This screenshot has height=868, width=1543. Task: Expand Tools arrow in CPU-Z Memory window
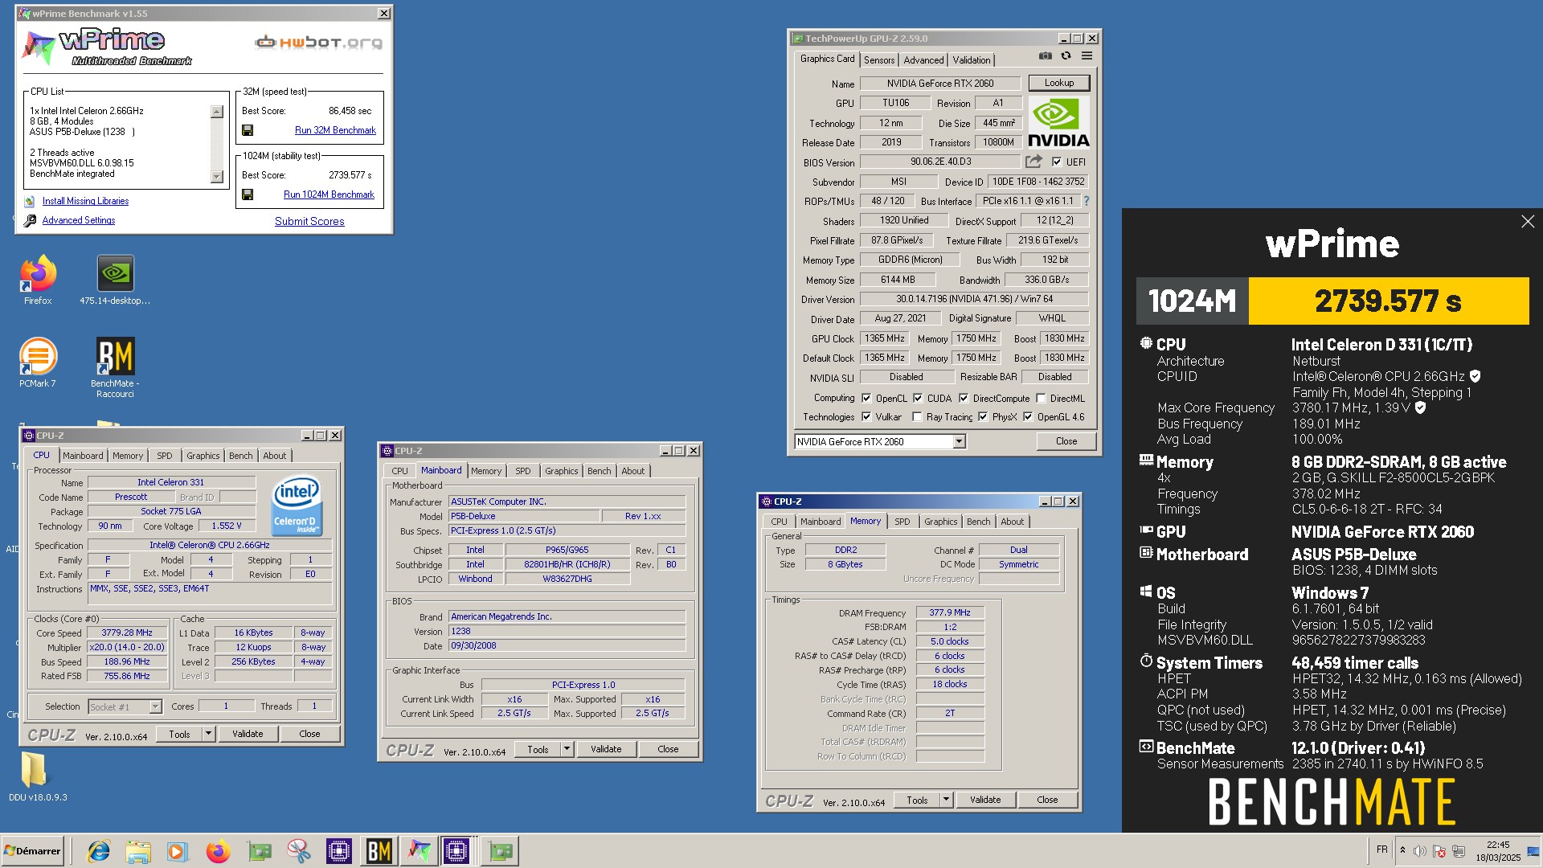946,799
